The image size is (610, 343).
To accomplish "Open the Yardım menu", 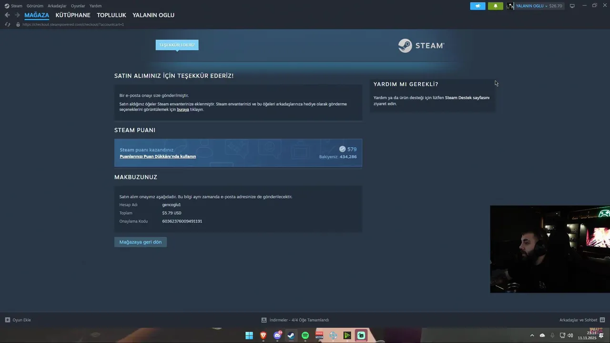I will (95, 6).
